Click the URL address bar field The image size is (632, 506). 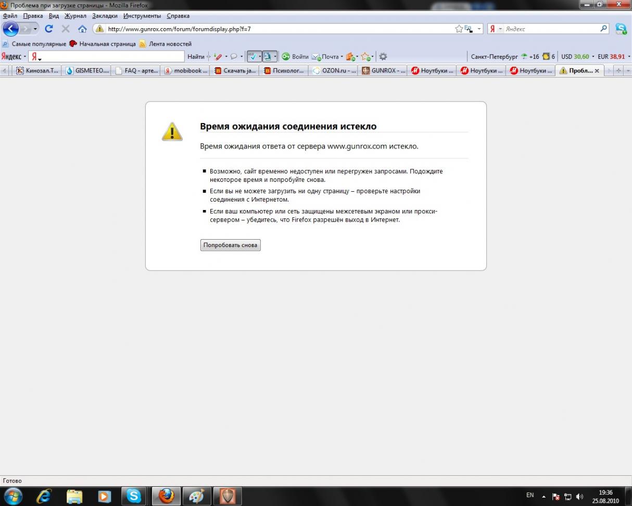[x=276, y=29]
